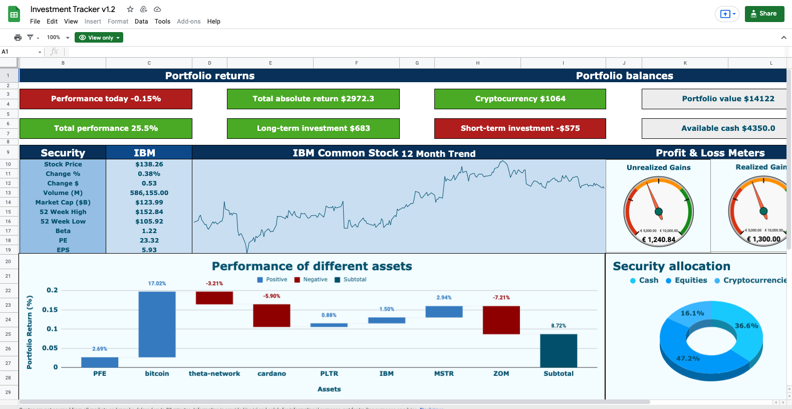Select row 20 header

9,261
